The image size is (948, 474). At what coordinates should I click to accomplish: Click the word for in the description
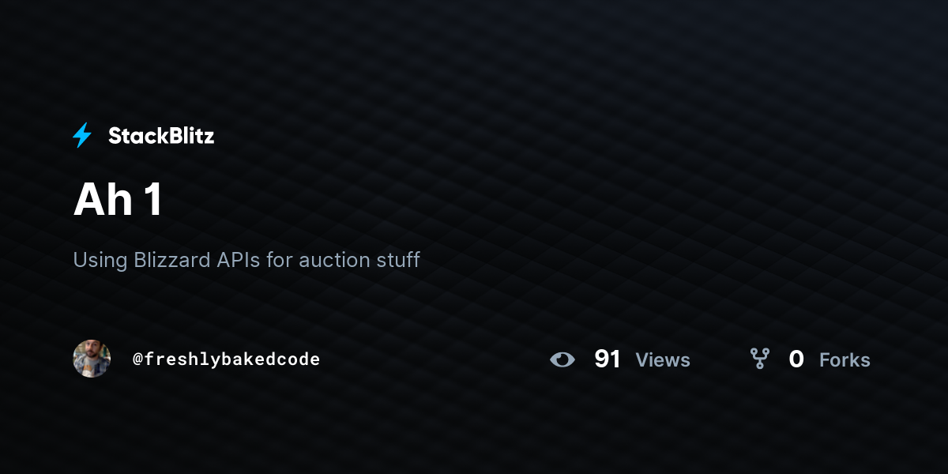(280, 259)
